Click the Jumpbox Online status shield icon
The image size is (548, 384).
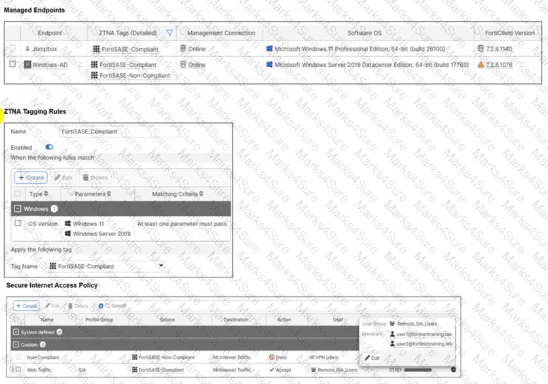pyautogui.click(x=183, y=48)
